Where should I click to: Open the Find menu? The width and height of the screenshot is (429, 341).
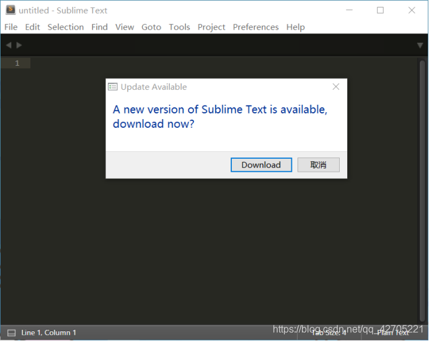(99, 27)
